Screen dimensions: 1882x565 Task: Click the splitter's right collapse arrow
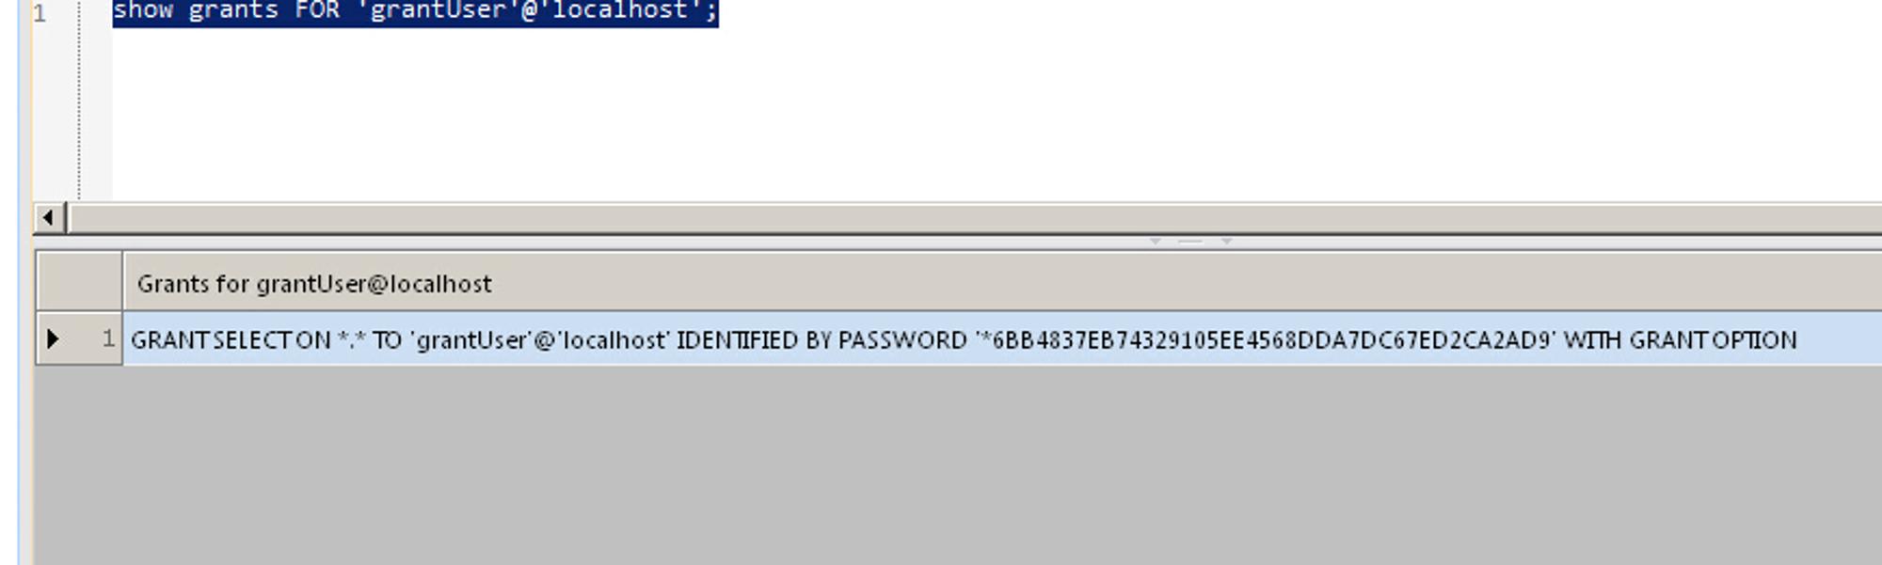(x=1226, y=242)
